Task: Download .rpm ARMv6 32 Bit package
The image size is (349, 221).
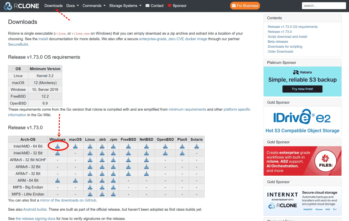Action: (113, 167)
